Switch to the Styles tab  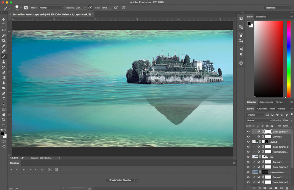pos(279,102)
